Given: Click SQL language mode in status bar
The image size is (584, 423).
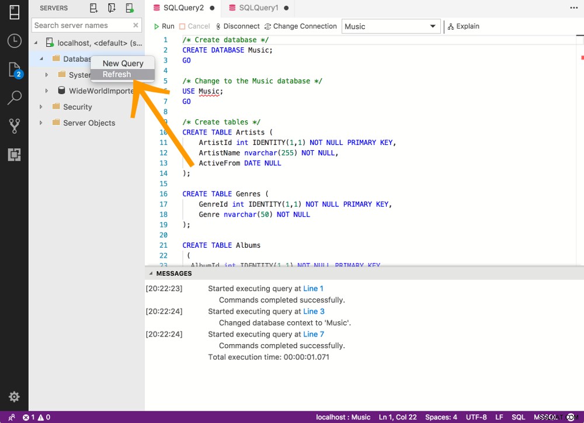Looking at the screenshot, I should (518, 417).
